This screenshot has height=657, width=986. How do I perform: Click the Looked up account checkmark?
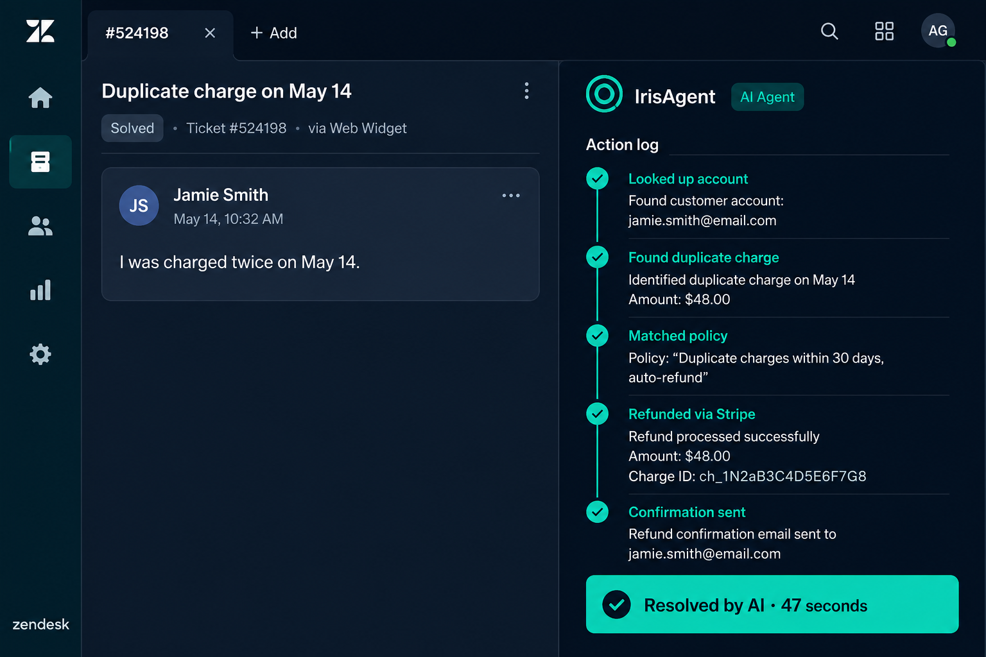point(598,178)
